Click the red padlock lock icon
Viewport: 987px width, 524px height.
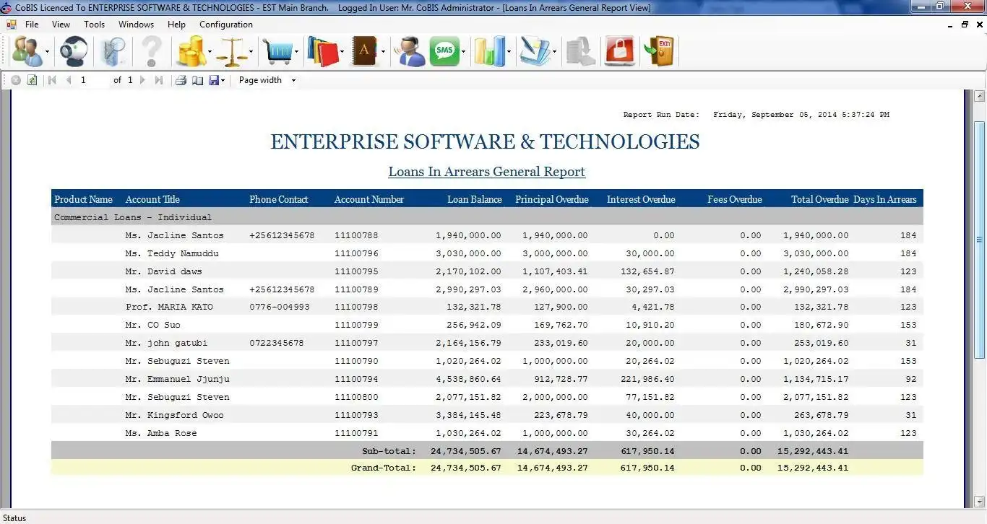click(619, 51)
